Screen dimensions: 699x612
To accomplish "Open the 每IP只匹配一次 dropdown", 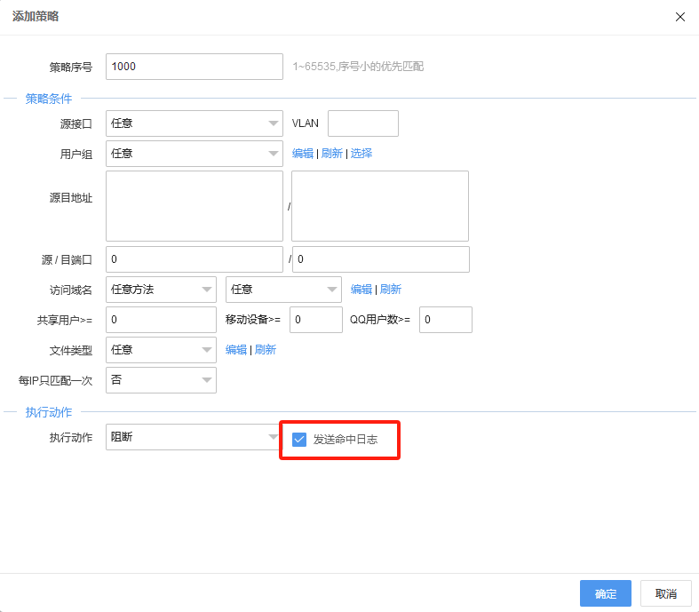I will (161, 379).
